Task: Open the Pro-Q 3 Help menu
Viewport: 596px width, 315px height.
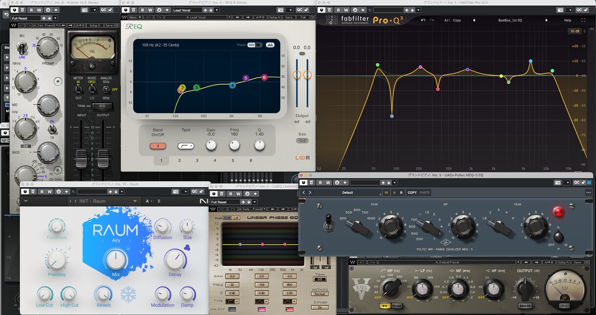Action: point(568,20)
